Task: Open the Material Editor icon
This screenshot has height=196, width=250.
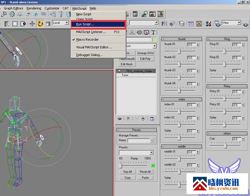Action: click(208, 24)
